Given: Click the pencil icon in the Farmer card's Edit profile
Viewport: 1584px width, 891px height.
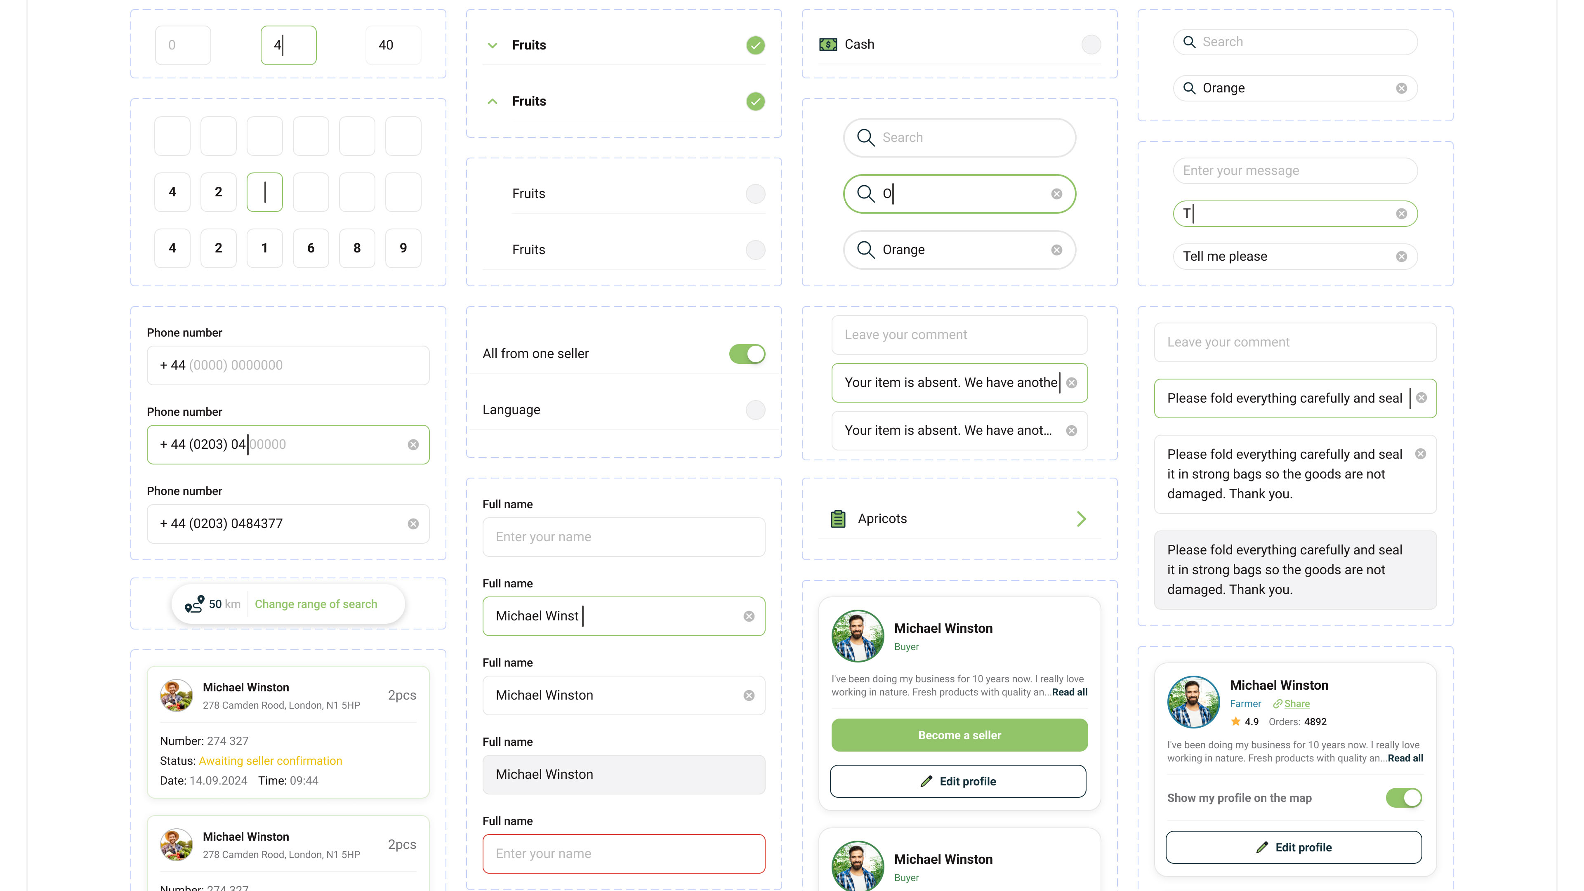Looking at the screenshot, I should point(1262,847).
